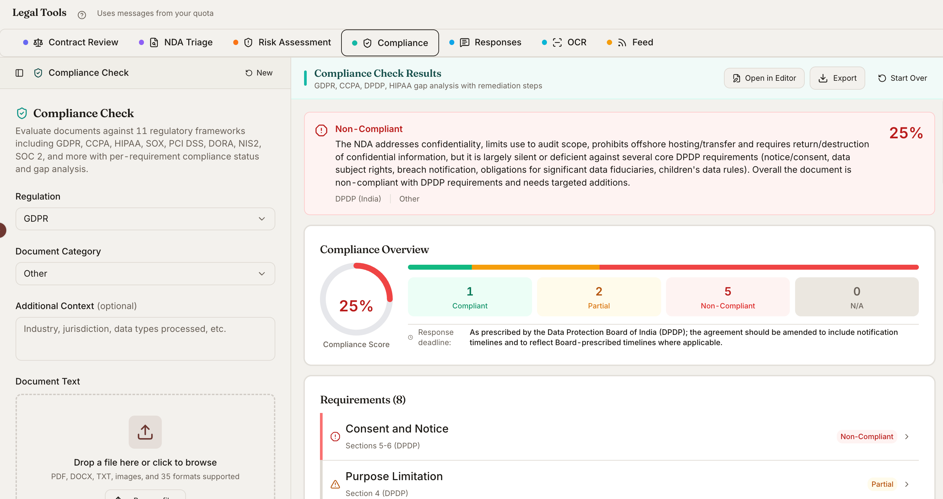
Task: Click the document icon on NDA Triage tab
Action: (x=154, y=42)
